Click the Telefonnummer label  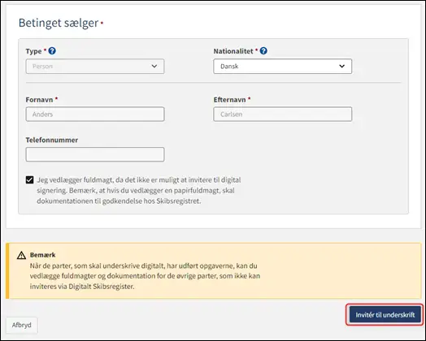click(x=52, y=140)
